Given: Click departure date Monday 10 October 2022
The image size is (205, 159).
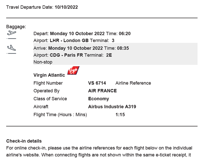Looking at the screenshot, I should [77, 34].
